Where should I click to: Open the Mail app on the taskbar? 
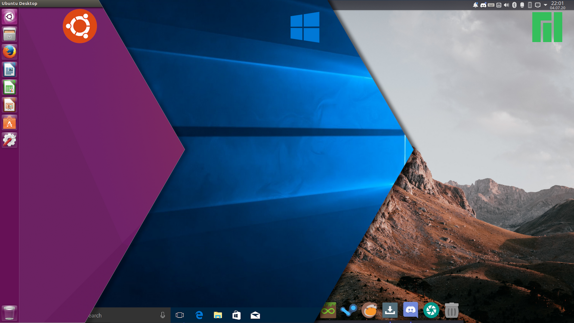tap(255, 315)
